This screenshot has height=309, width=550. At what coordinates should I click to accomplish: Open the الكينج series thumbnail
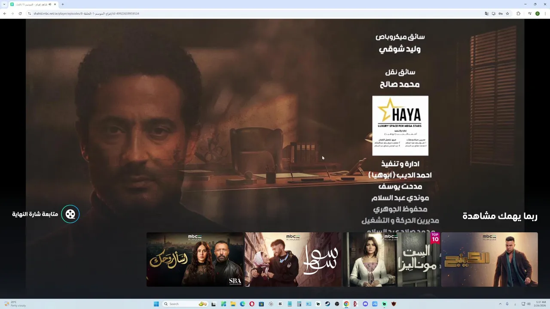tap(489, 259)
